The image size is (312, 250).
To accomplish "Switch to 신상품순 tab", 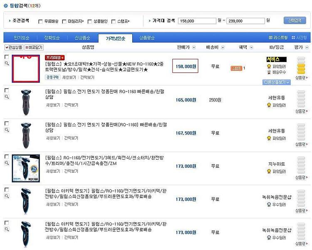I will click(x=82, y=37).
